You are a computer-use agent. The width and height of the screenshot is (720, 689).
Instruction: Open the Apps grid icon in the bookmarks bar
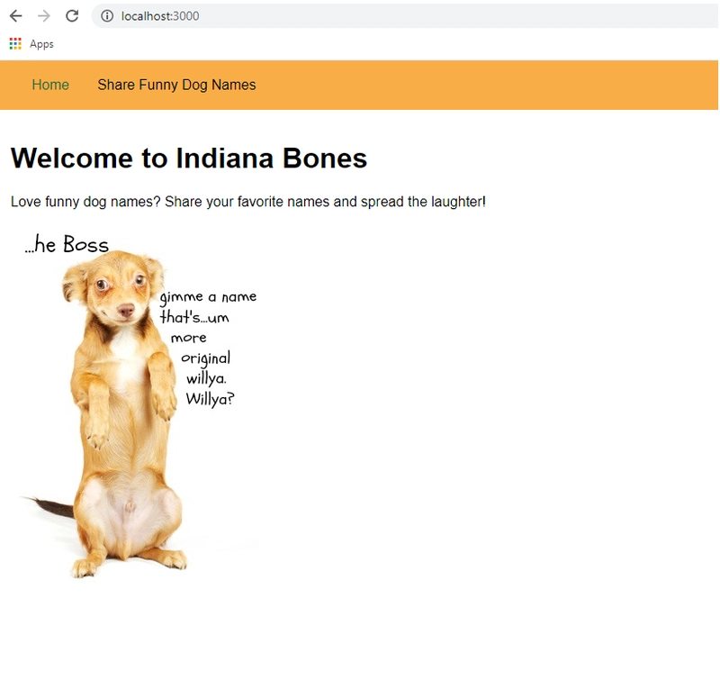[15, 43]
